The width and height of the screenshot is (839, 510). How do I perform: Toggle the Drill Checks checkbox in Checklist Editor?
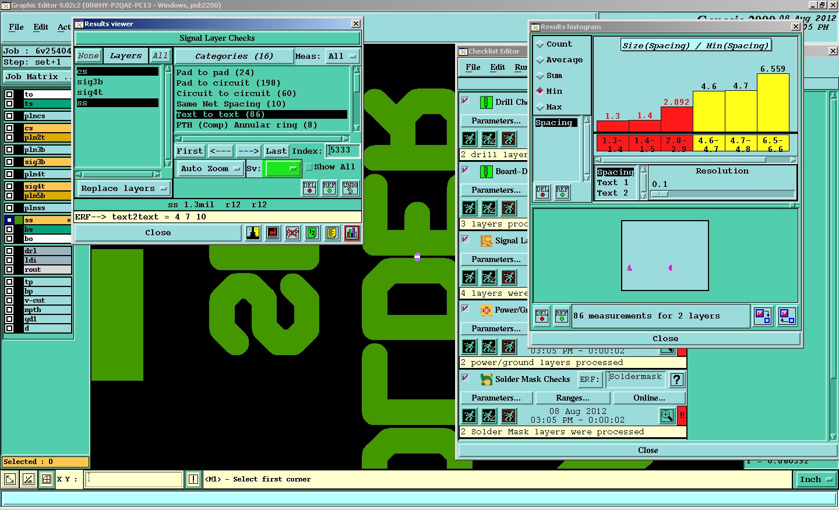tap(466, 101)
